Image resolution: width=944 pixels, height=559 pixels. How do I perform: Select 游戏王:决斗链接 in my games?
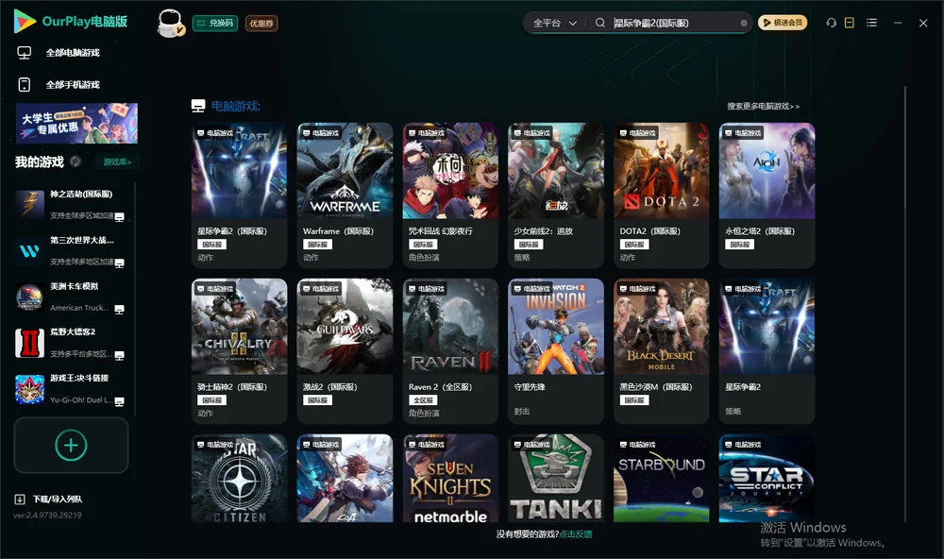(71, 388)
